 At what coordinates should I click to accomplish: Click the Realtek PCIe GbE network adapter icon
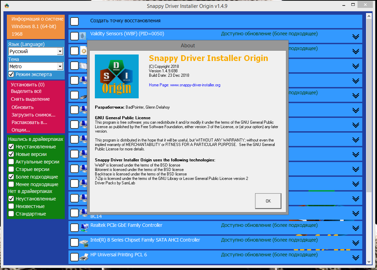(x=84, y=228)
